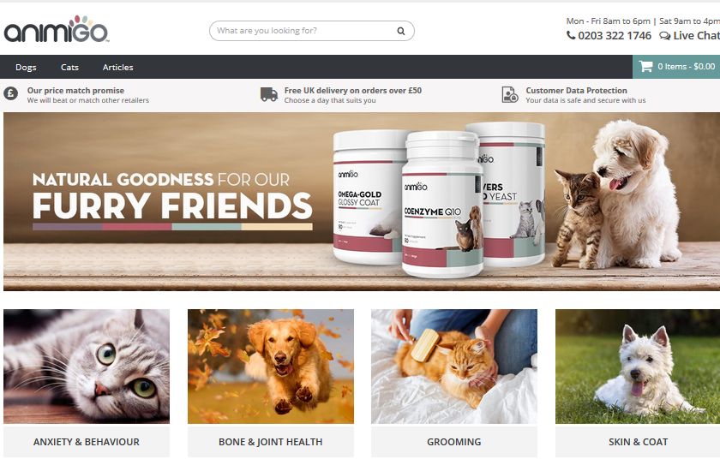Click the delivery truck icon
This screenshot has width=720, height=459.
point(268,94)
